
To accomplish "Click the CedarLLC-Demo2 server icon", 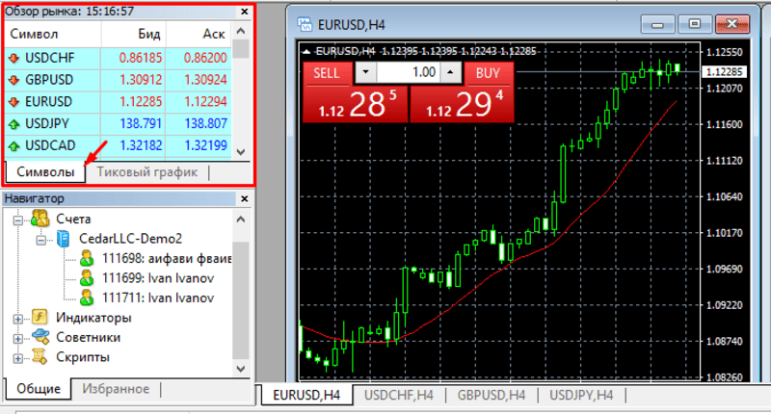I will (x=63, y=239).
